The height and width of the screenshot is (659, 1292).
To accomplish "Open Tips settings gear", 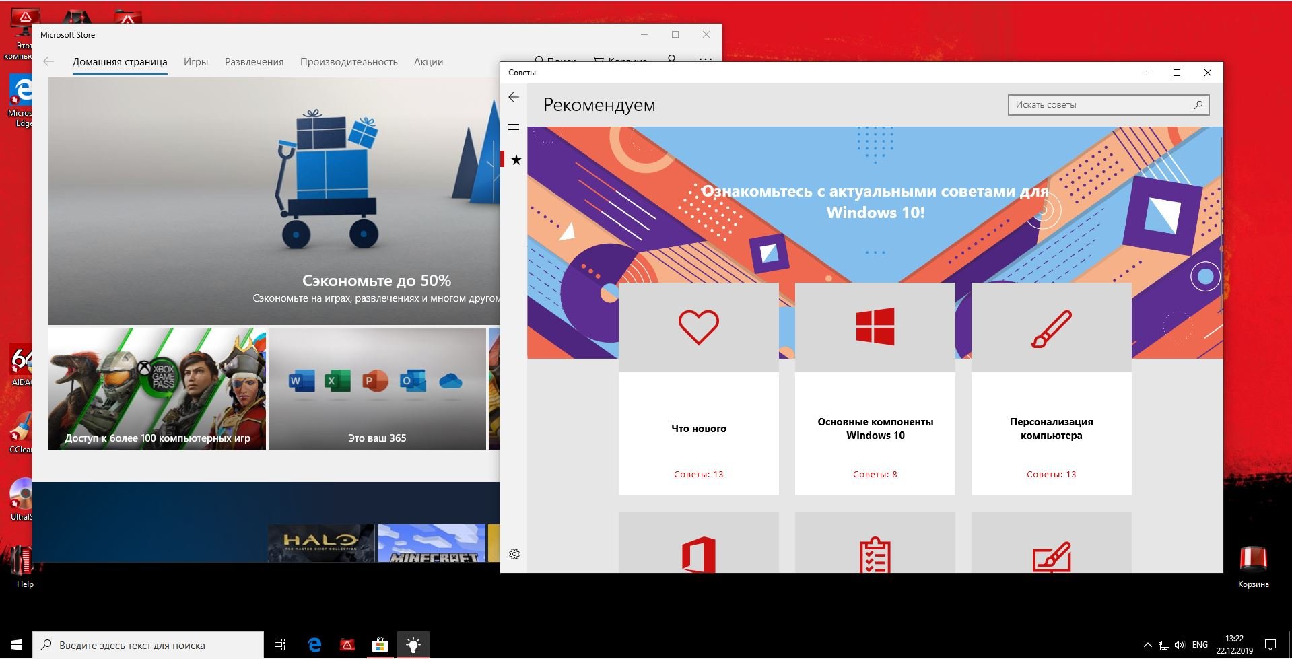I will 514,554.
